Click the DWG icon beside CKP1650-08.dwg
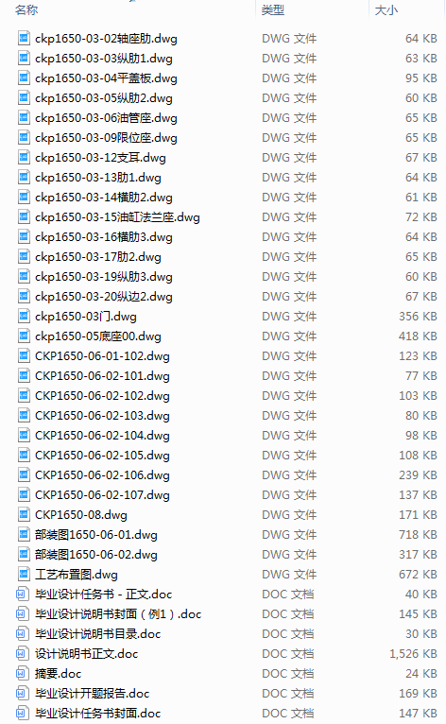Viewport: 446px width, 724px height. point(24,515)
